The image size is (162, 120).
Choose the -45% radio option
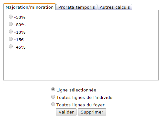(x=11, y=46)
